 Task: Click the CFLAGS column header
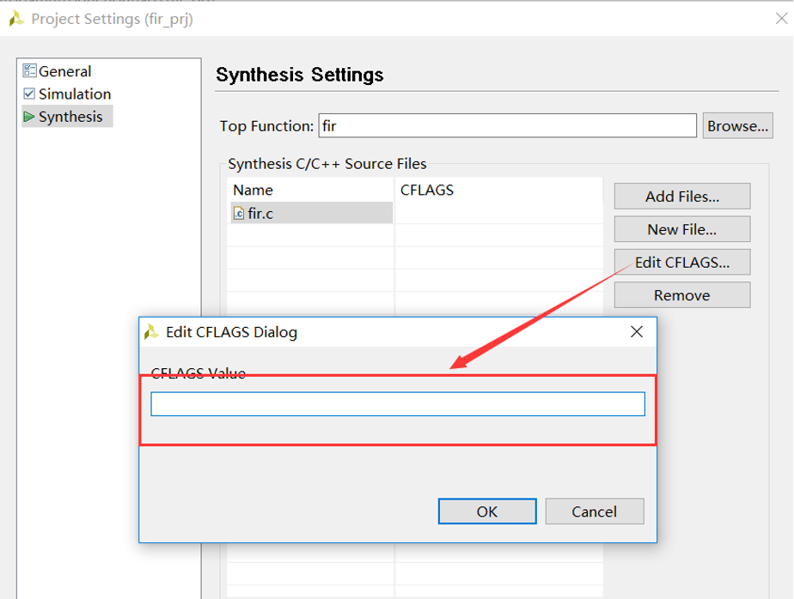pos(498,190)
